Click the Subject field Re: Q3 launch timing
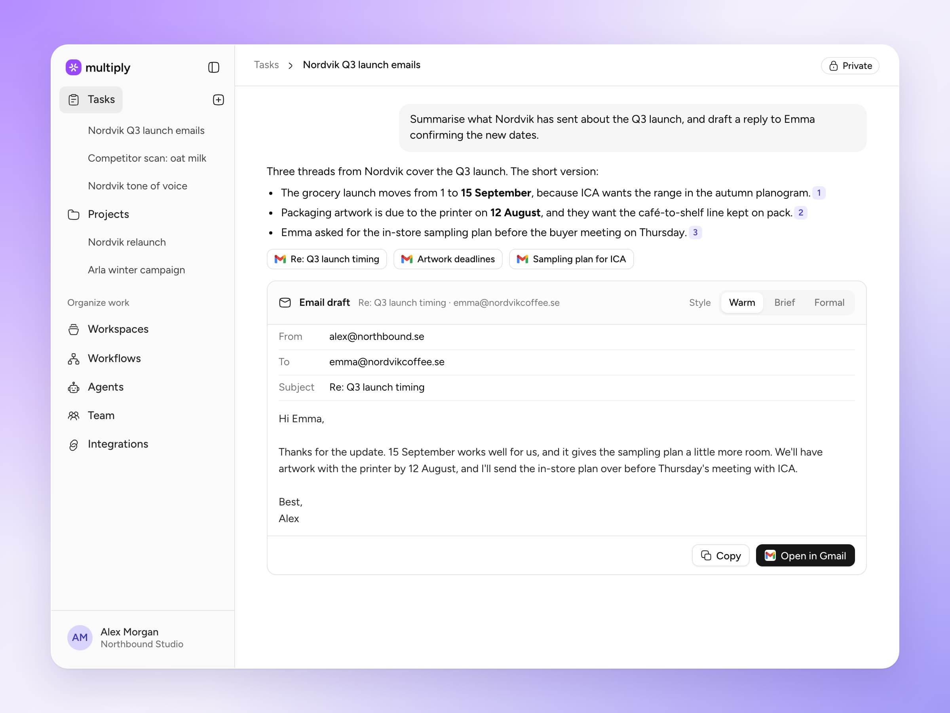 tap(566, 387)
